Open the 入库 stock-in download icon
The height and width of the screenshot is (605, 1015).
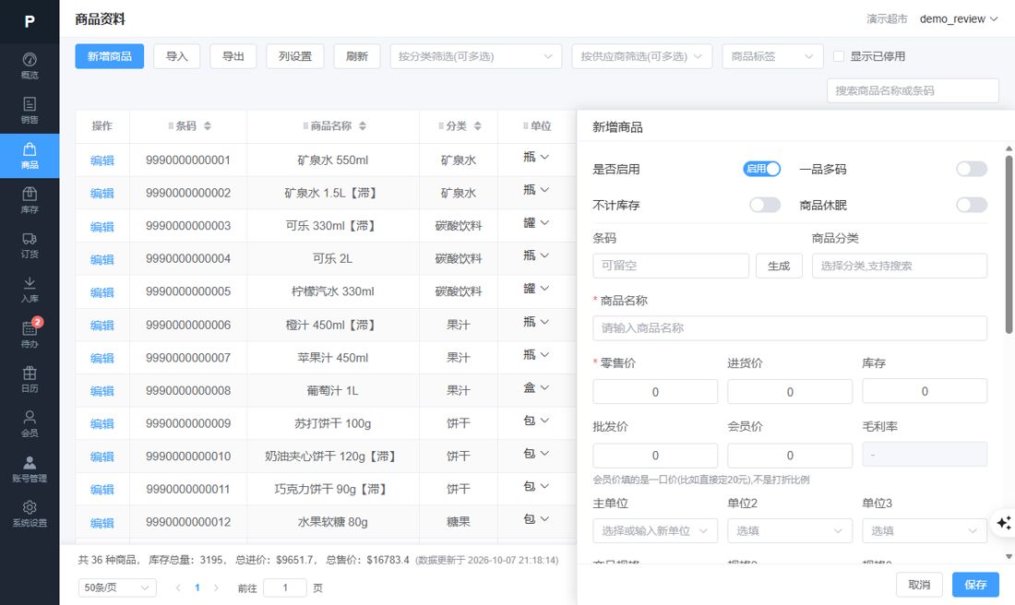(30, 290)
